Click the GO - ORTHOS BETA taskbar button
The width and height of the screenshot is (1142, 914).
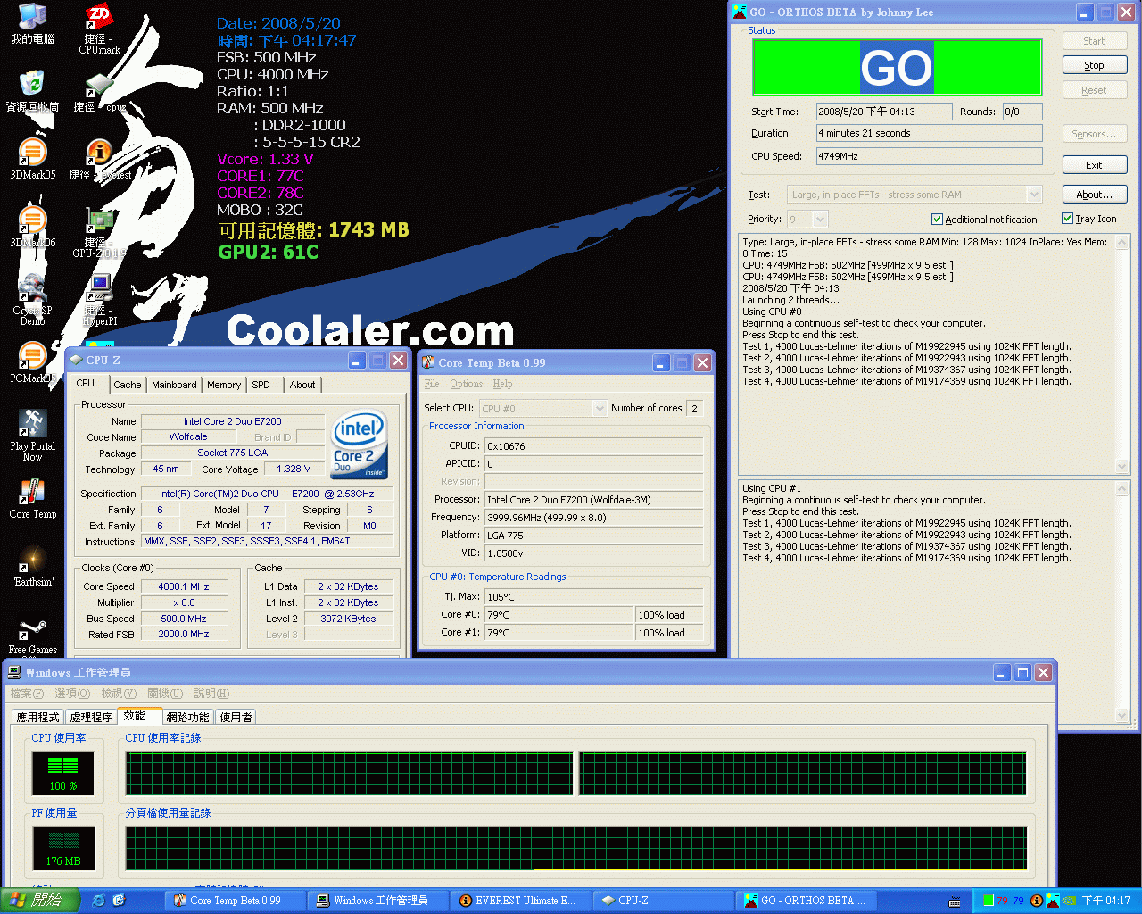click(x=807, y=901)
